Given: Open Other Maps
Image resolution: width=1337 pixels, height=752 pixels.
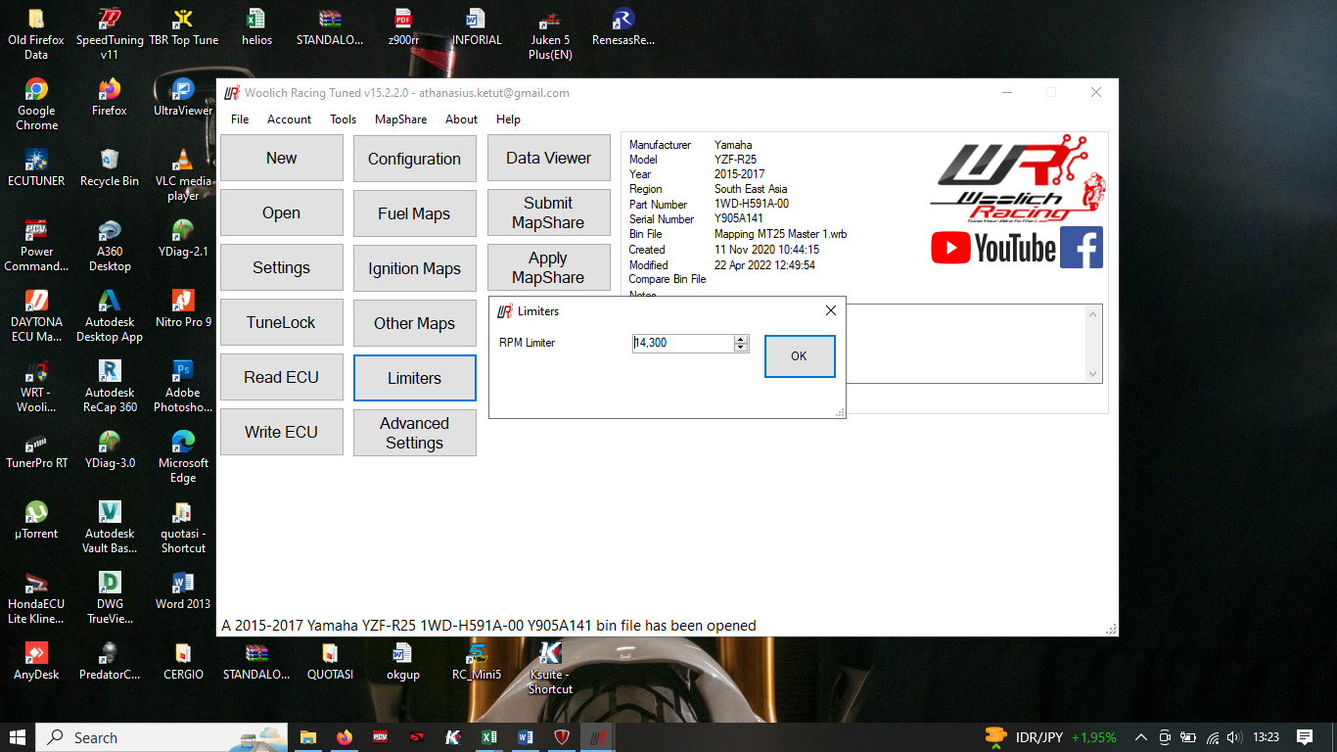Looking at the screenshot, I should pos(415,323).
